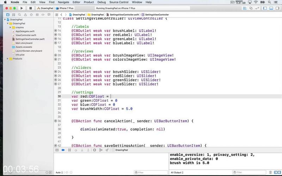Select AppDelegate.swift in navigator

coord(25,31)
